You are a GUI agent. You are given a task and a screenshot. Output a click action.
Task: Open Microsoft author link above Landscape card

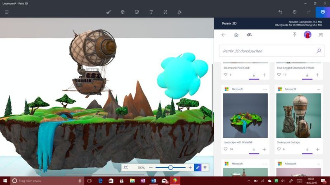(x=237, y=89)
